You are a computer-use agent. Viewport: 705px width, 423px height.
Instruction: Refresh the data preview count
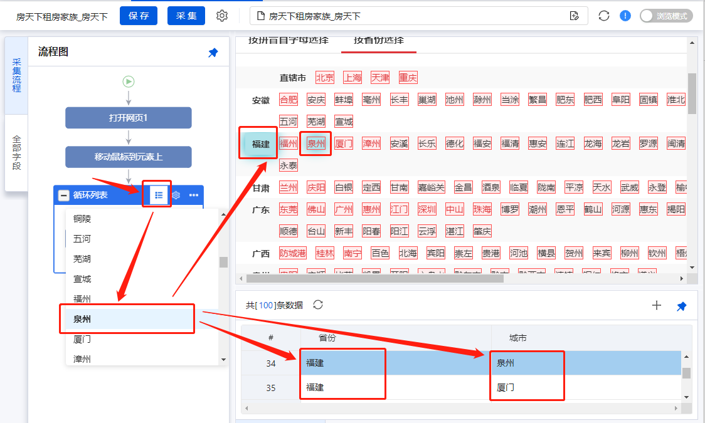(x=318, y=305)
